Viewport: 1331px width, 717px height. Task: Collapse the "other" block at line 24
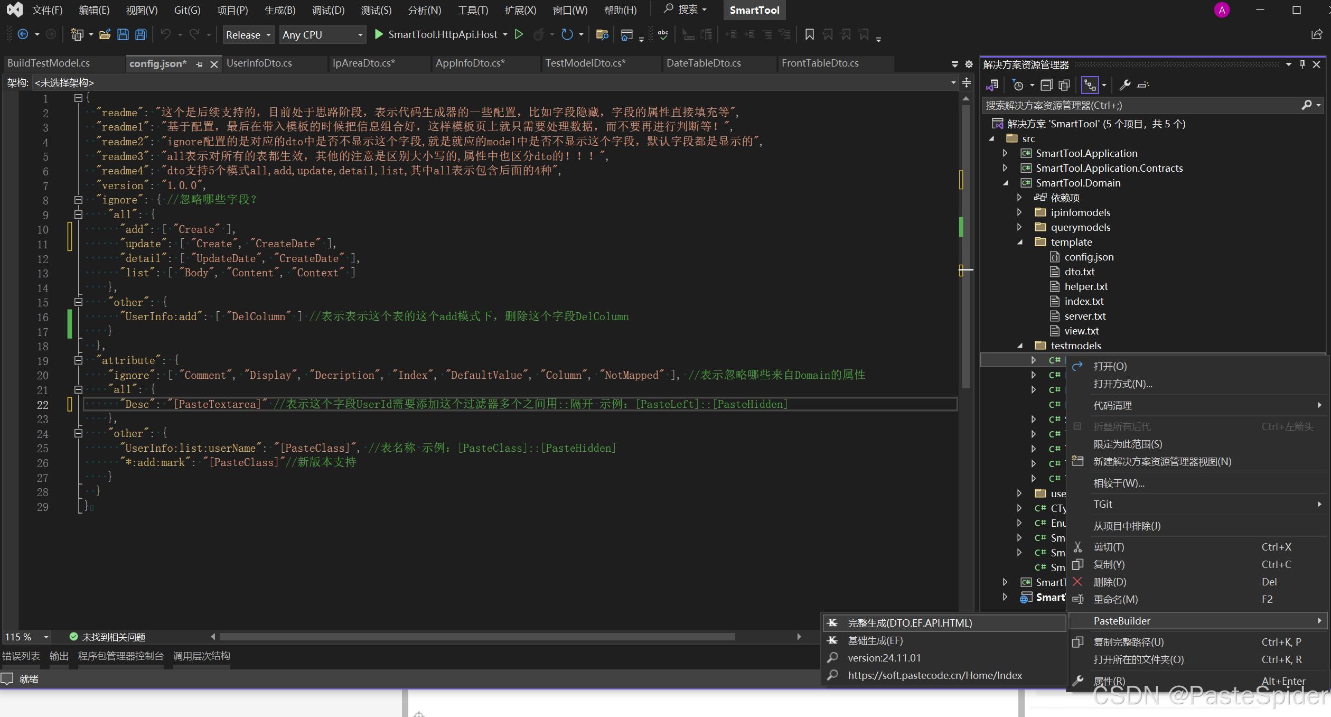click(78, 433)
